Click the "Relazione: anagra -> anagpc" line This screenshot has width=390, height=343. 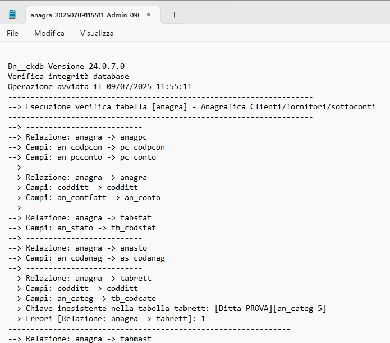(86, 137)
